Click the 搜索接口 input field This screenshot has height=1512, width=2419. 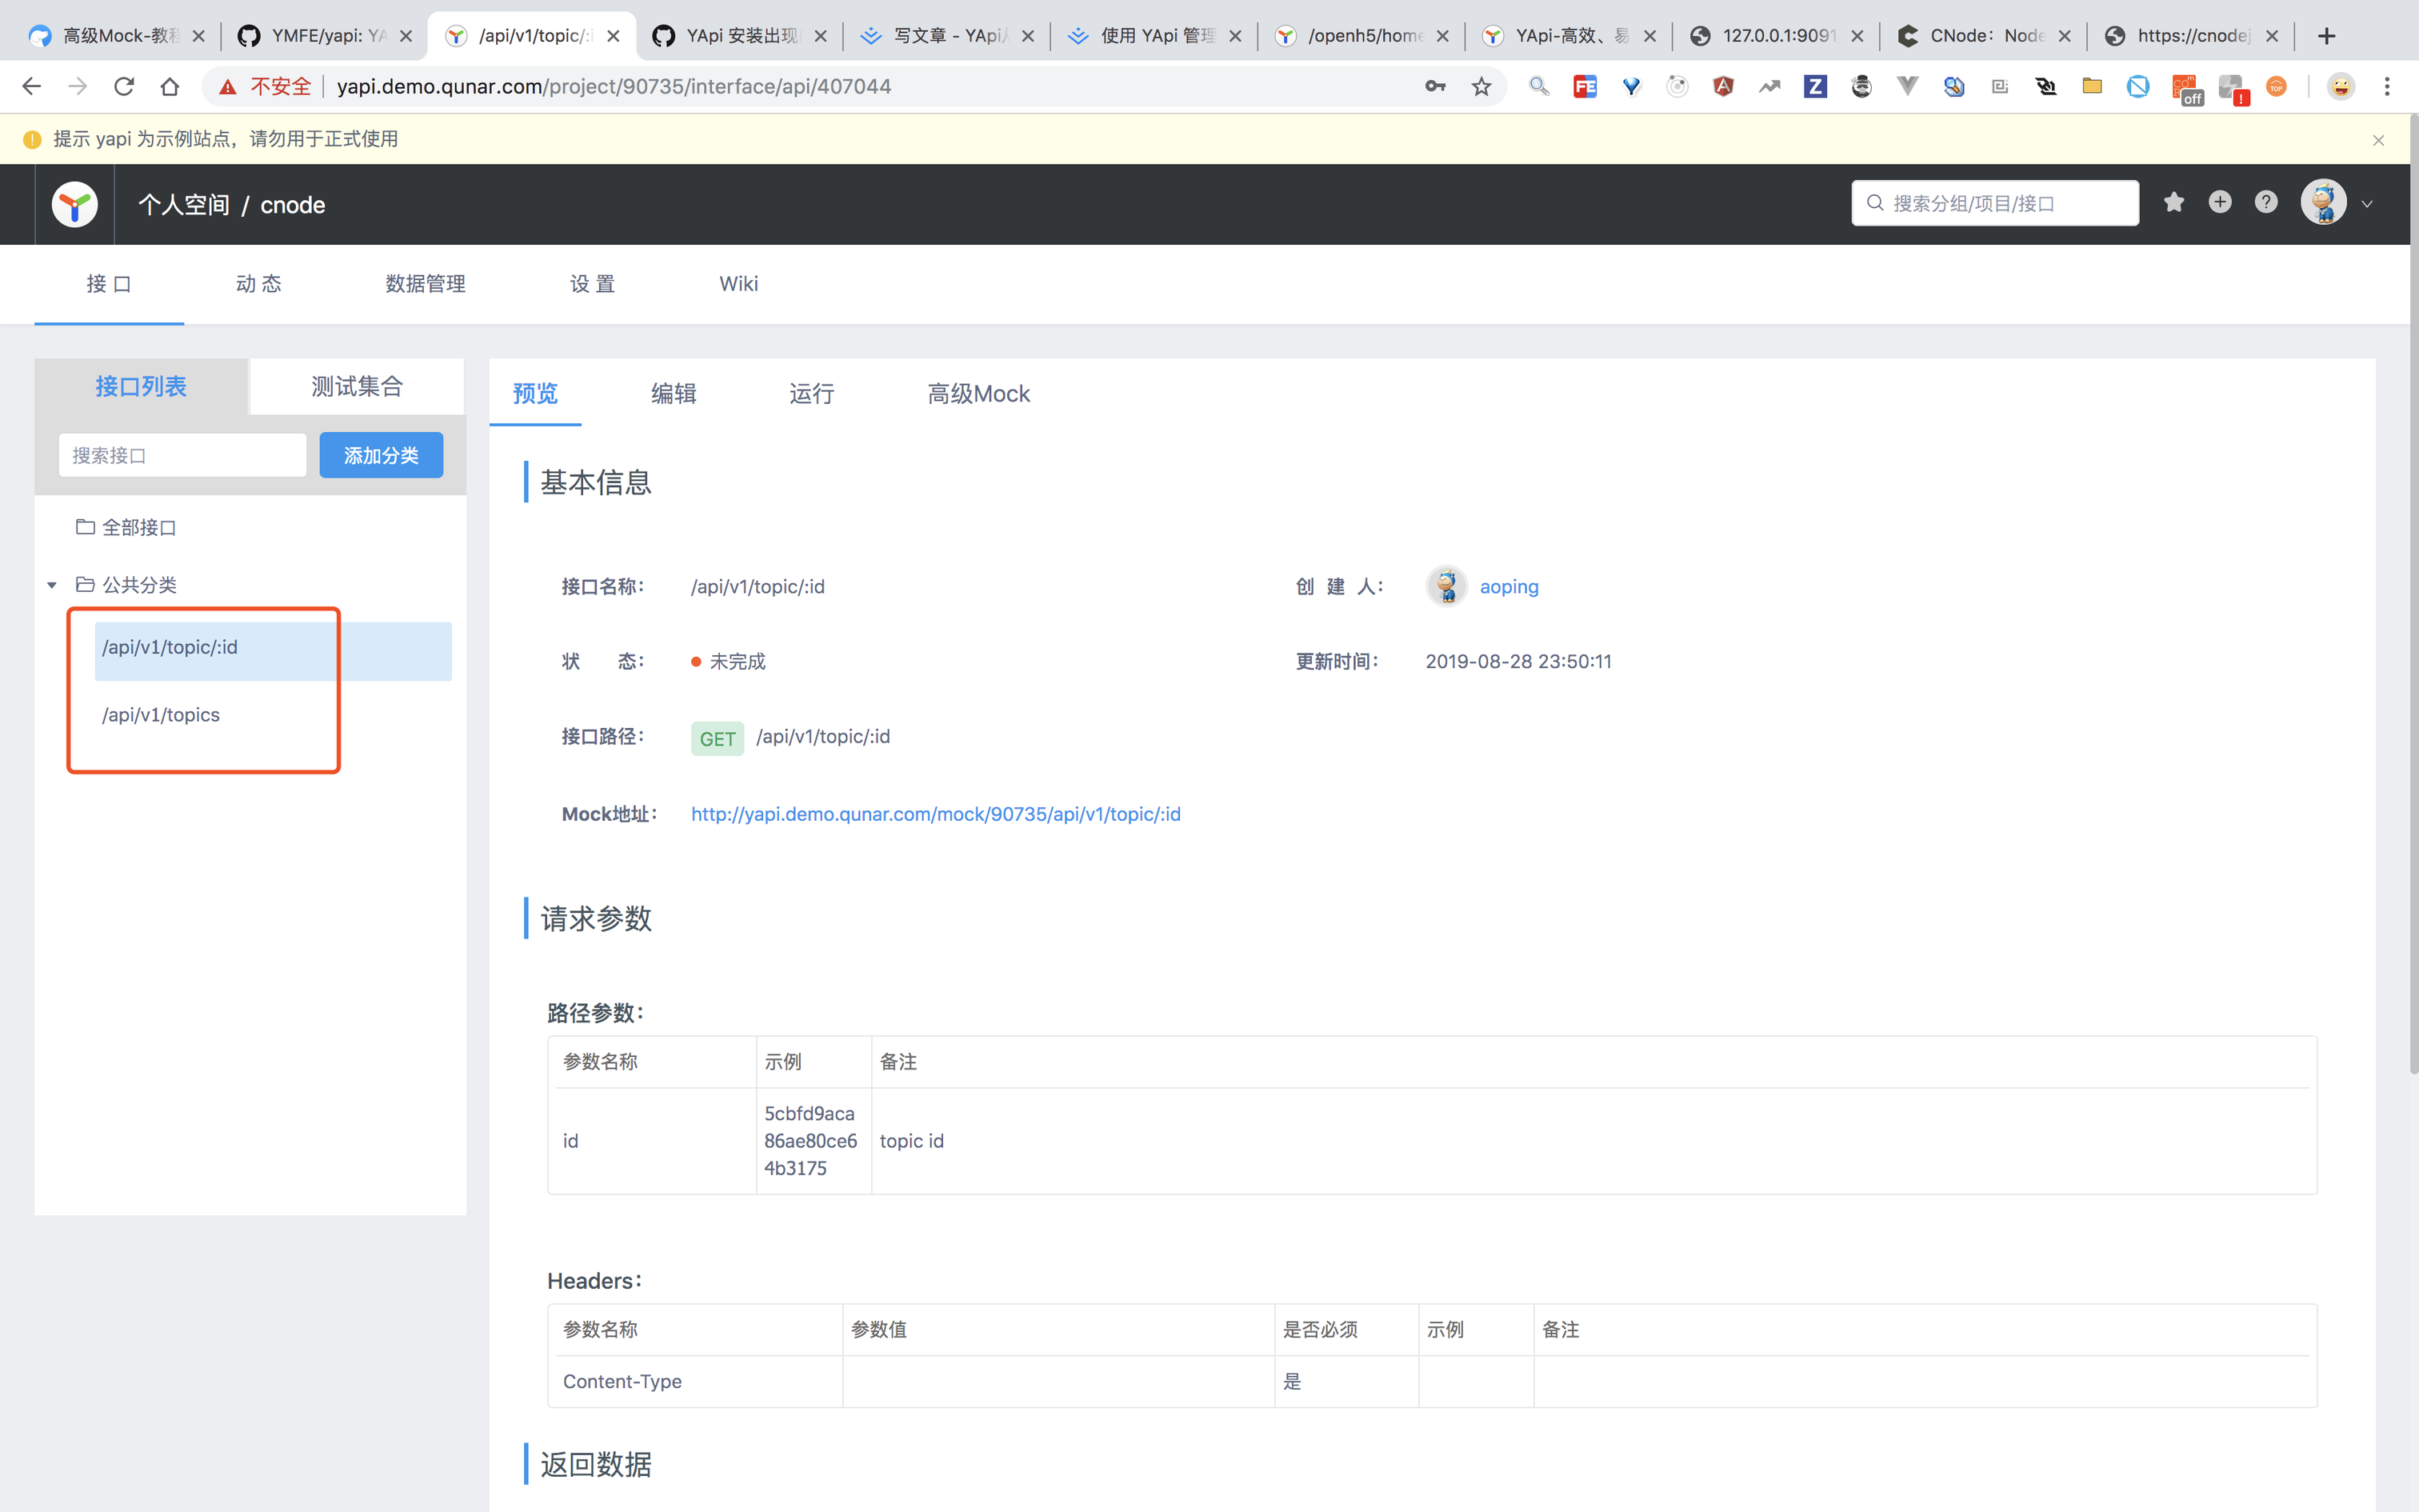(x=183, y=456)
